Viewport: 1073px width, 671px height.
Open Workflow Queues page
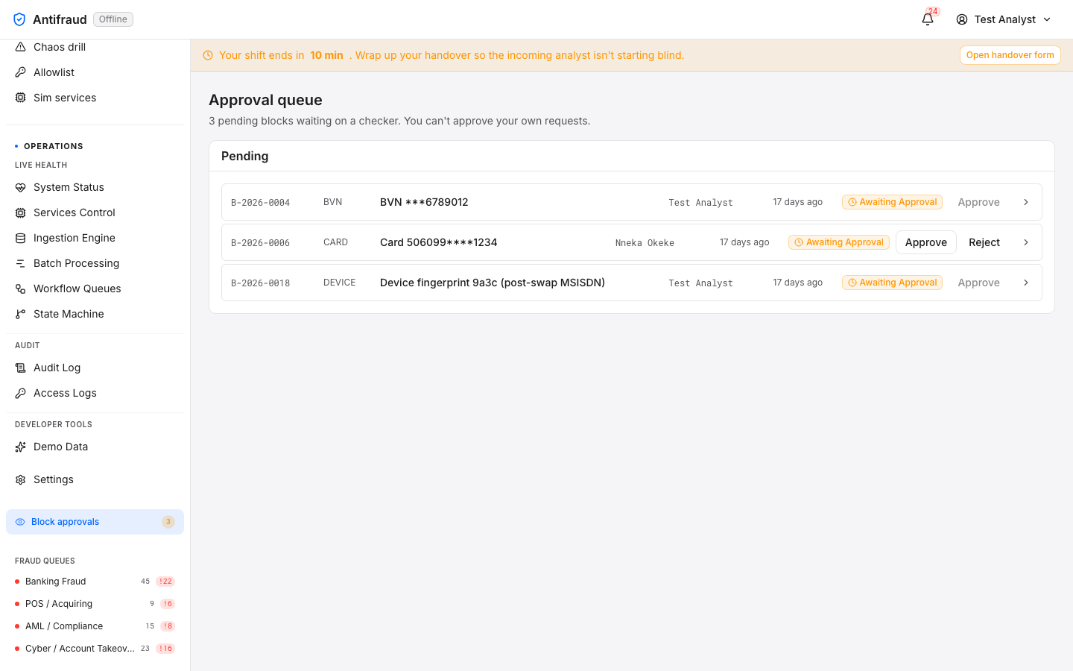(x=95, y=289)
